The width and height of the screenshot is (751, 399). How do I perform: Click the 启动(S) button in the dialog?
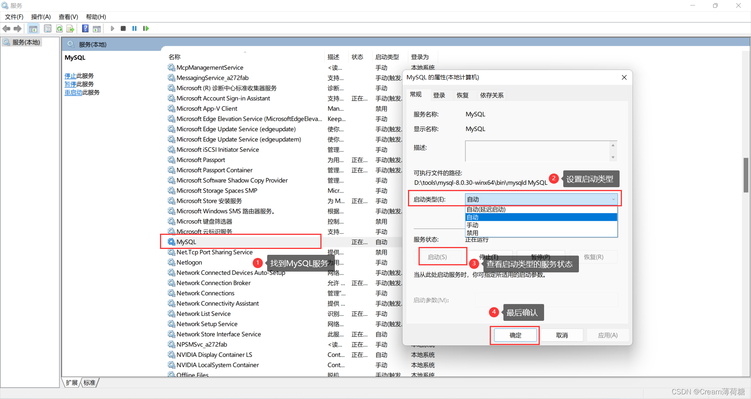pyautogui.click(x=437, y=257)
